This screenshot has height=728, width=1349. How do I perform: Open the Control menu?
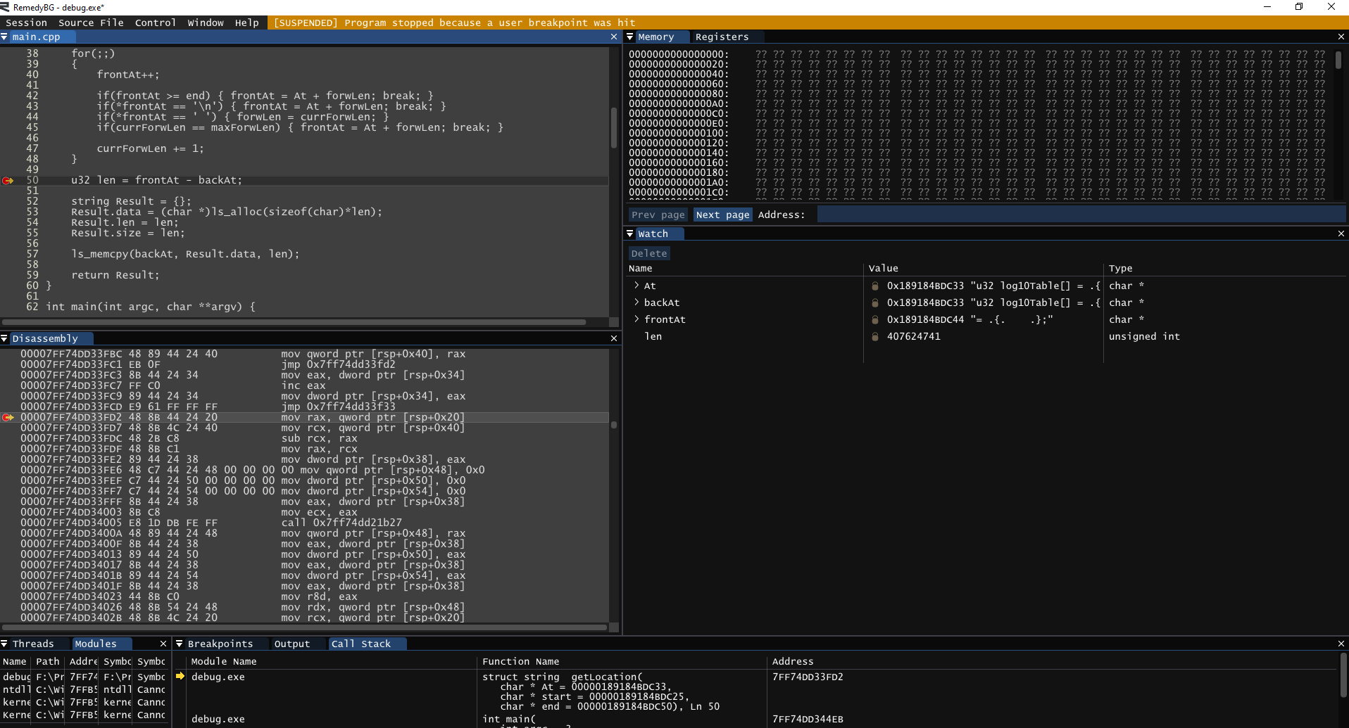tap(155, 23)
